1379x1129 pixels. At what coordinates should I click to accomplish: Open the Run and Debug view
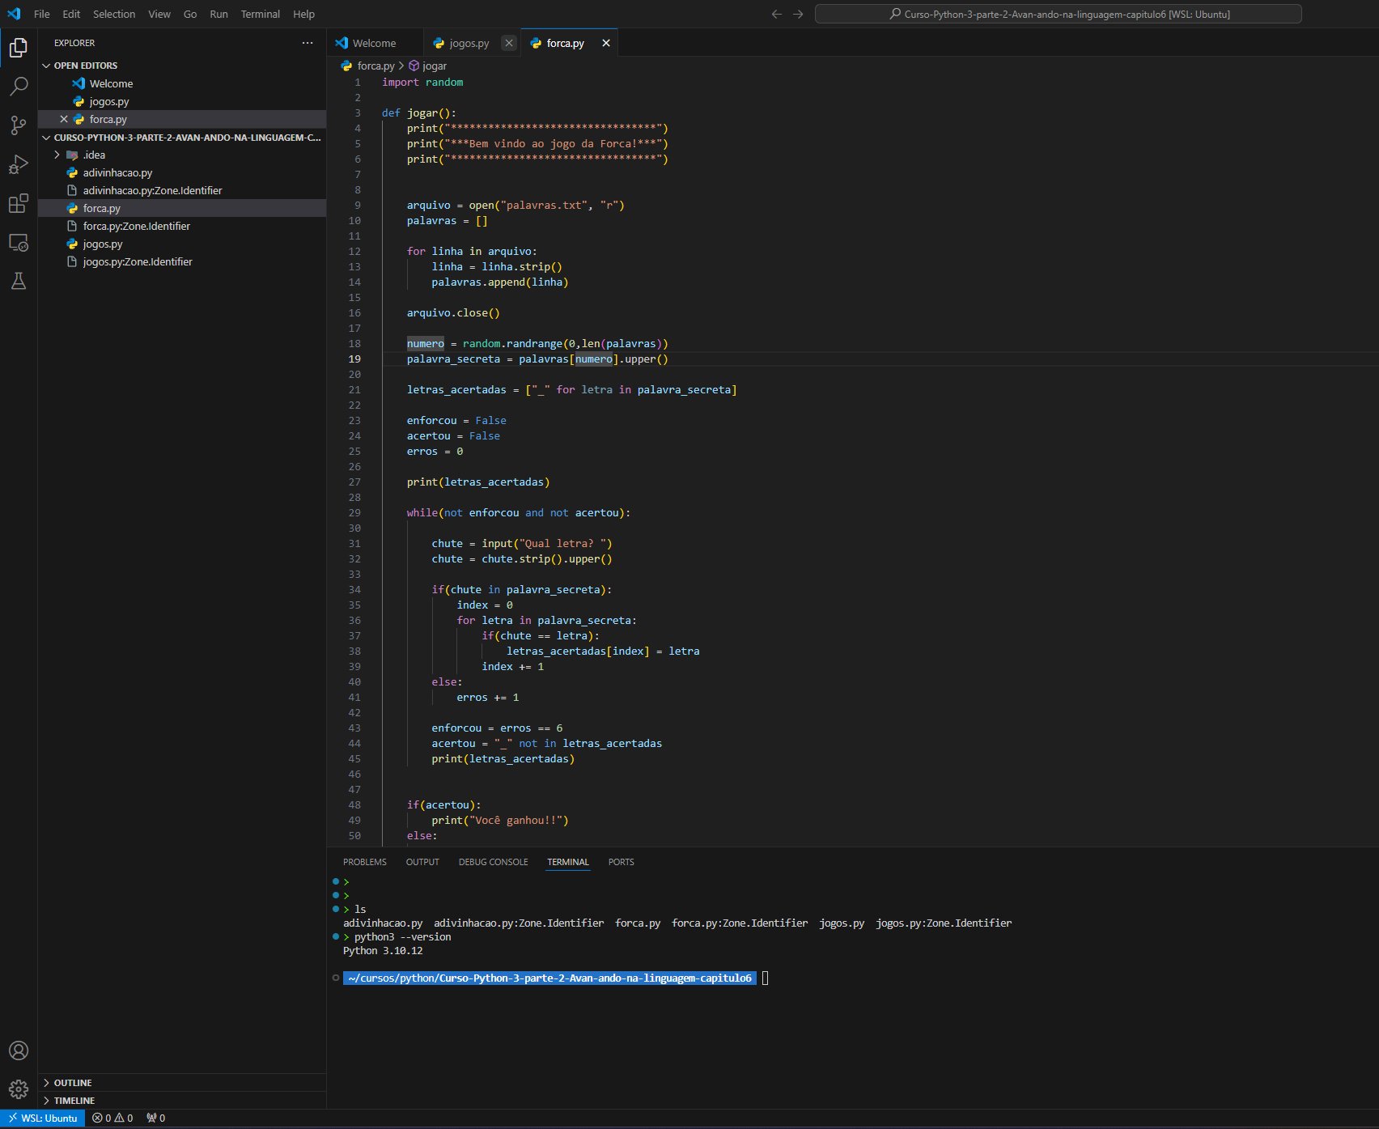pos(18,164)
